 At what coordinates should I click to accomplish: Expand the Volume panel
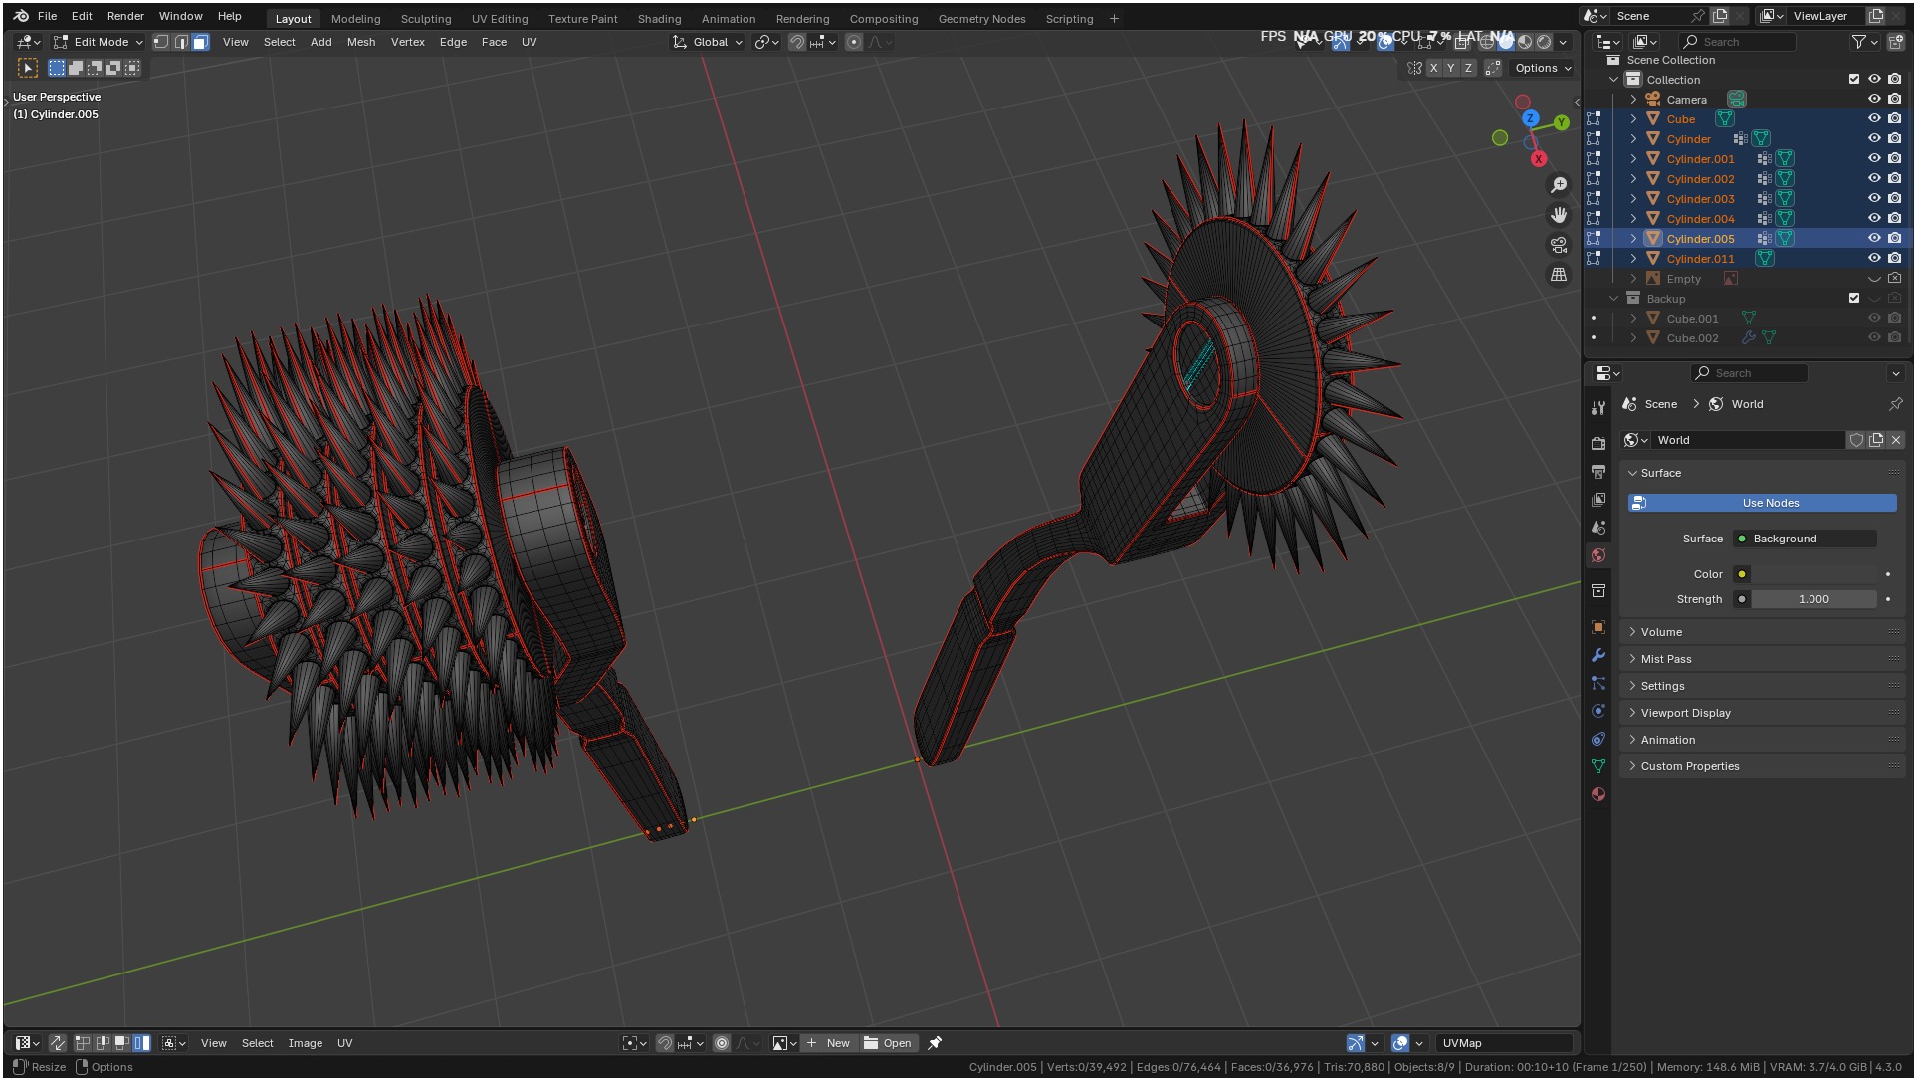(x=1661, y=632)
